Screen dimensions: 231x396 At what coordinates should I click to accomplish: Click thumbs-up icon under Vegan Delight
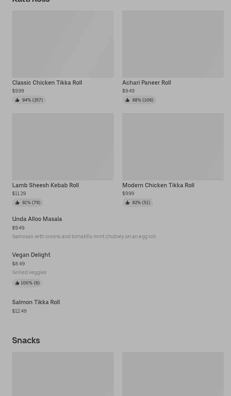pos(17,283)
